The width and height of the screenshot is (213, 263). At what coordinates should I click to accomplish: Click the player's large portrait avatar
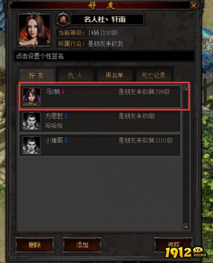point(34,30)
